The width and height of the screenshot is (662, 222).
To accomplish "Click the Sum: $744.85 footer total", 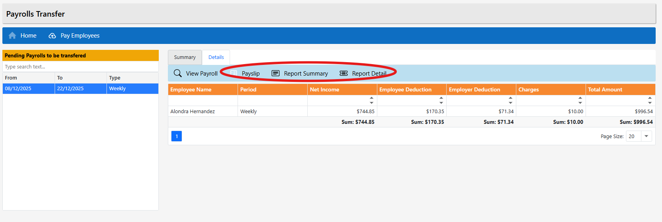I will [x=358, y=122].
